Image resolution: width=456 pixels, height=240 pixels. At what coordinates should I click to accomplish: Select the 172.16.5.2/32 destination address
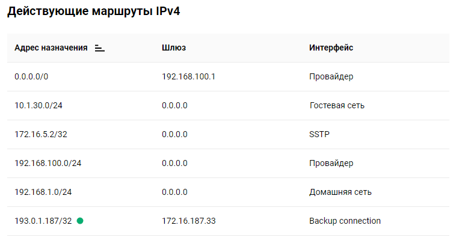pyautogui.click(x=41, y=134)
